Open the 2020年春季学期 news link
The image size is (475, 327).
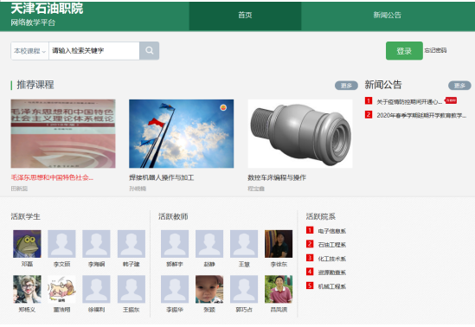click(x=421, y=115)
